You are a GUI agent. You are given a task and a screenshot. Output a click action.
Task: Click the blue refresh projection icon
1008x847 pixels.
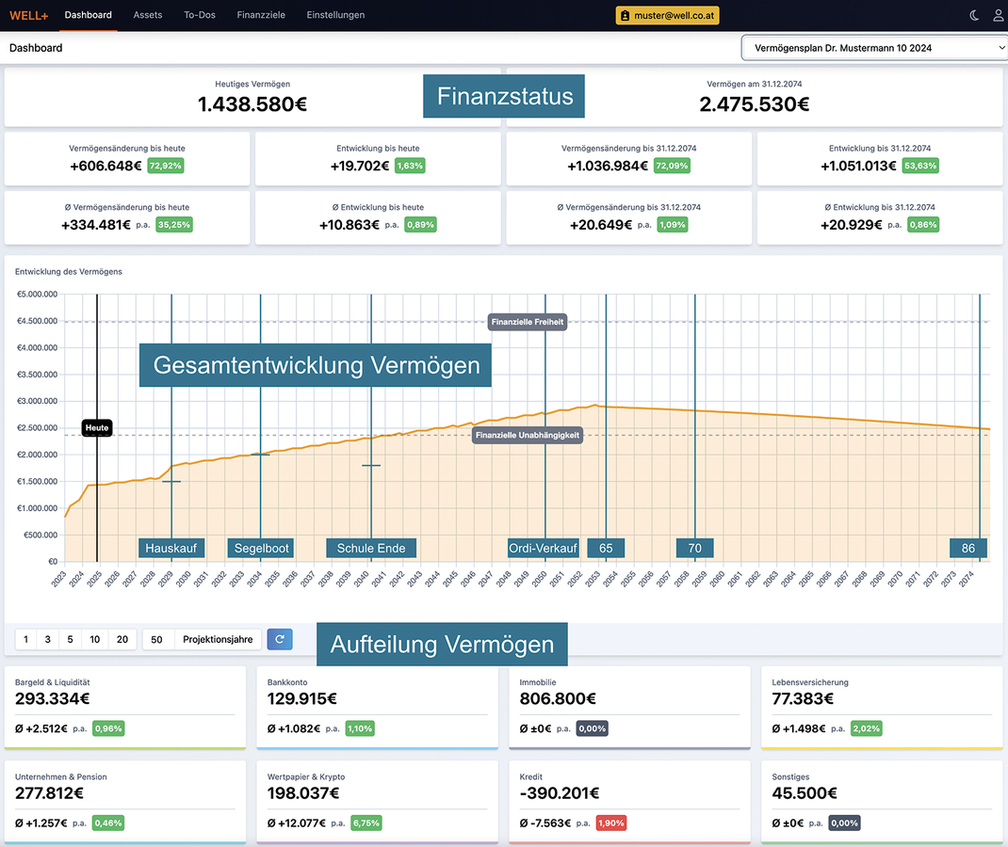(x=280, y=639)
